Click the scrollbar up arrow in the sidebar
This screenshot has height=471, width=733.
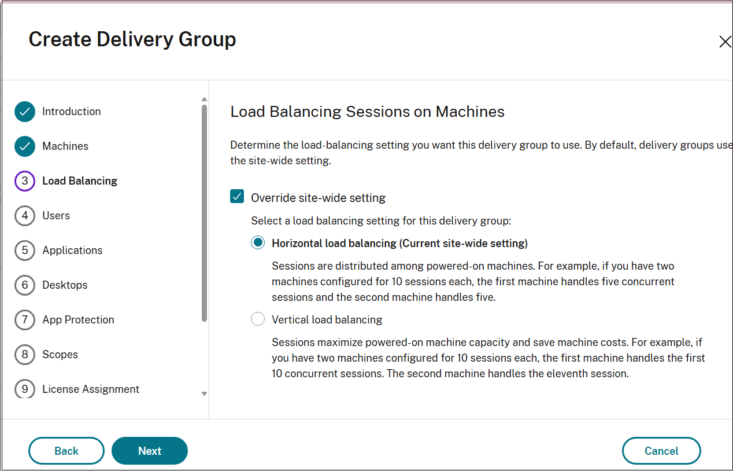tap(204, 99)
